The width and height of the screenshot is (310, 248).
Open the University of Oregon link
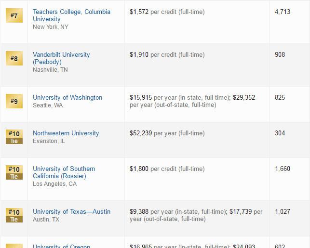coord(62,246)
